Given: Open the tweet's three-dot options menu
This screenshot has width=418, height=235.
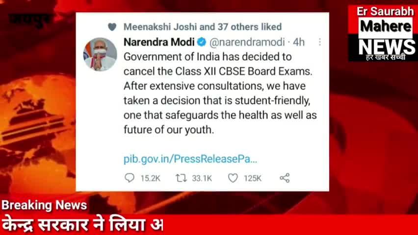Looking at the screenshot, I should coord(319,42).
